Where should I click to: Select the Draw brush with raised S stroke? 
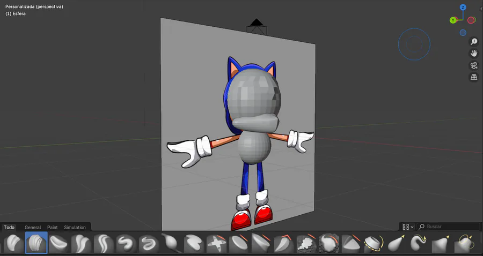click(126, 243)
